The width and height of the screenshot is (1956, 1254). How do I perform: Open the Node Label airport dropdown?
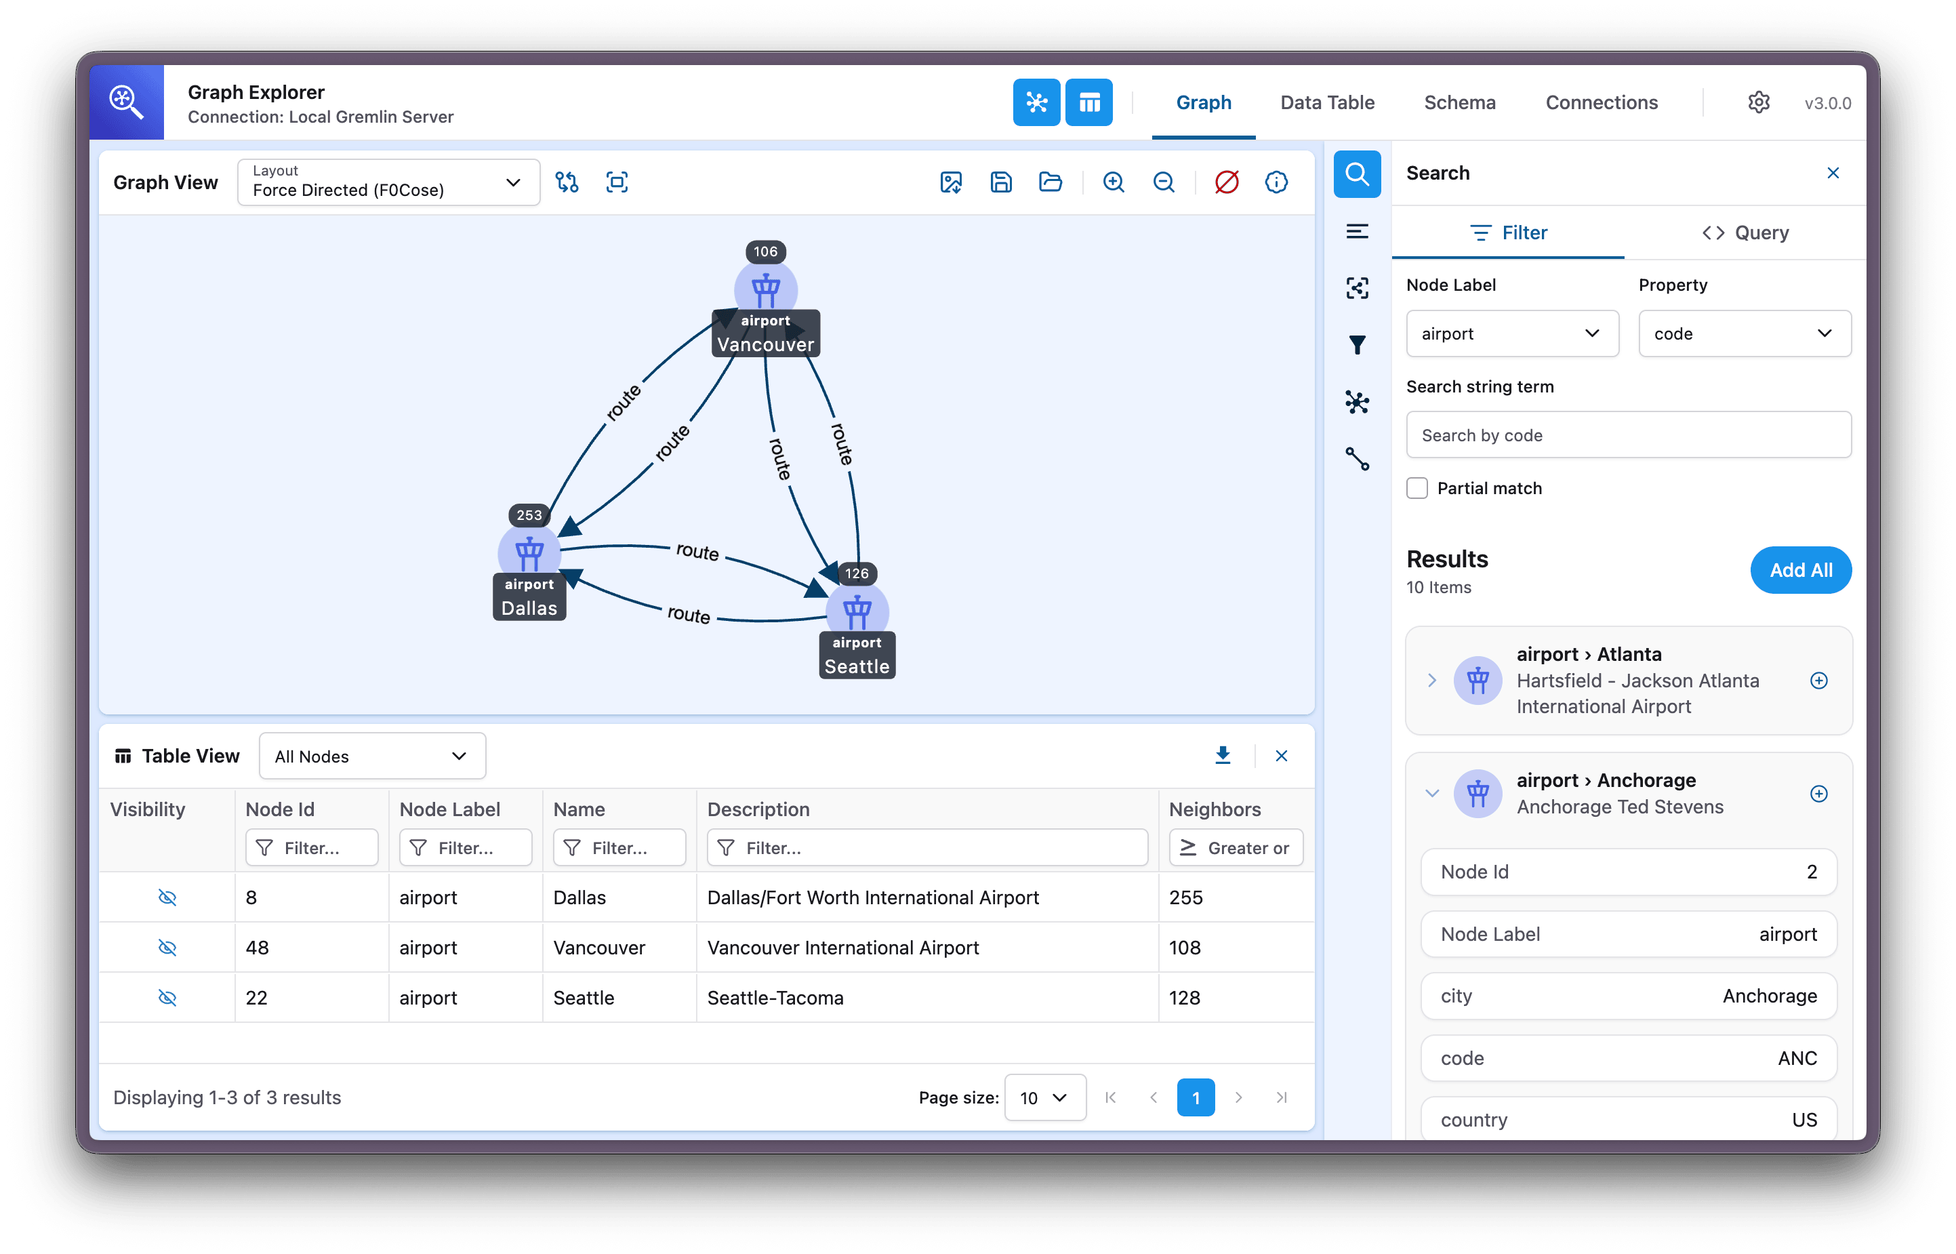[1511, 334]
